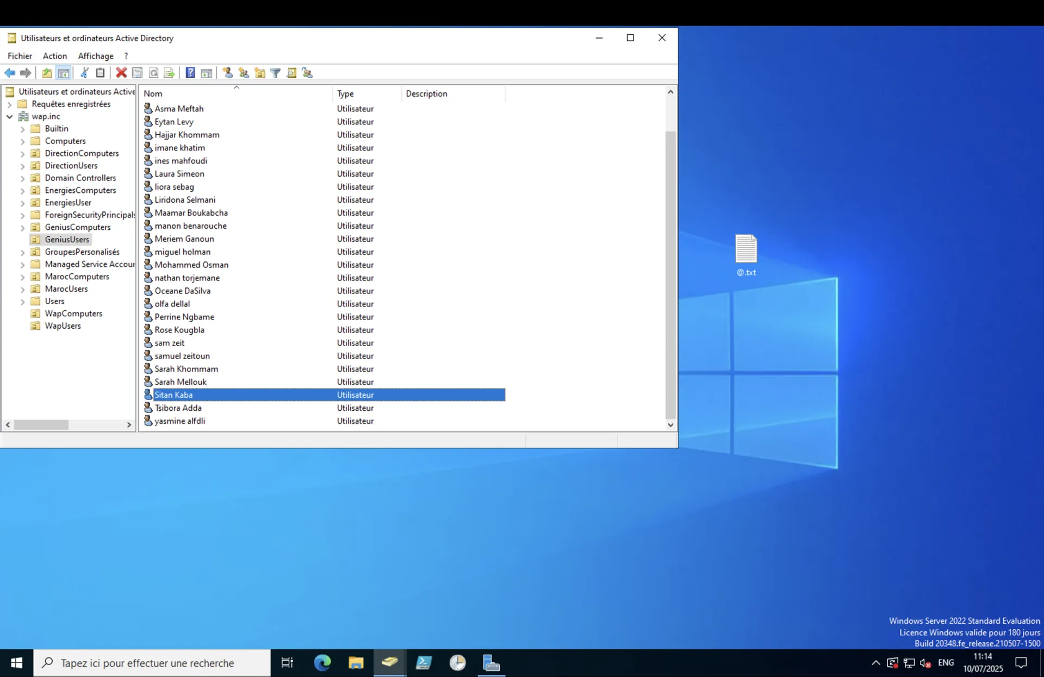Open the Affichage menu
The image size is (1044, 677).
(x=96, y=56)
